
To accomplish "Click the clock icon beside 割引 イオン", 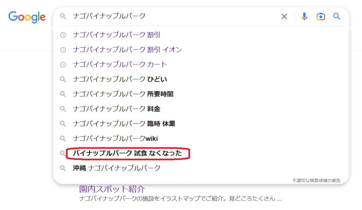I will pyautogui.click(x=63, y=50).
